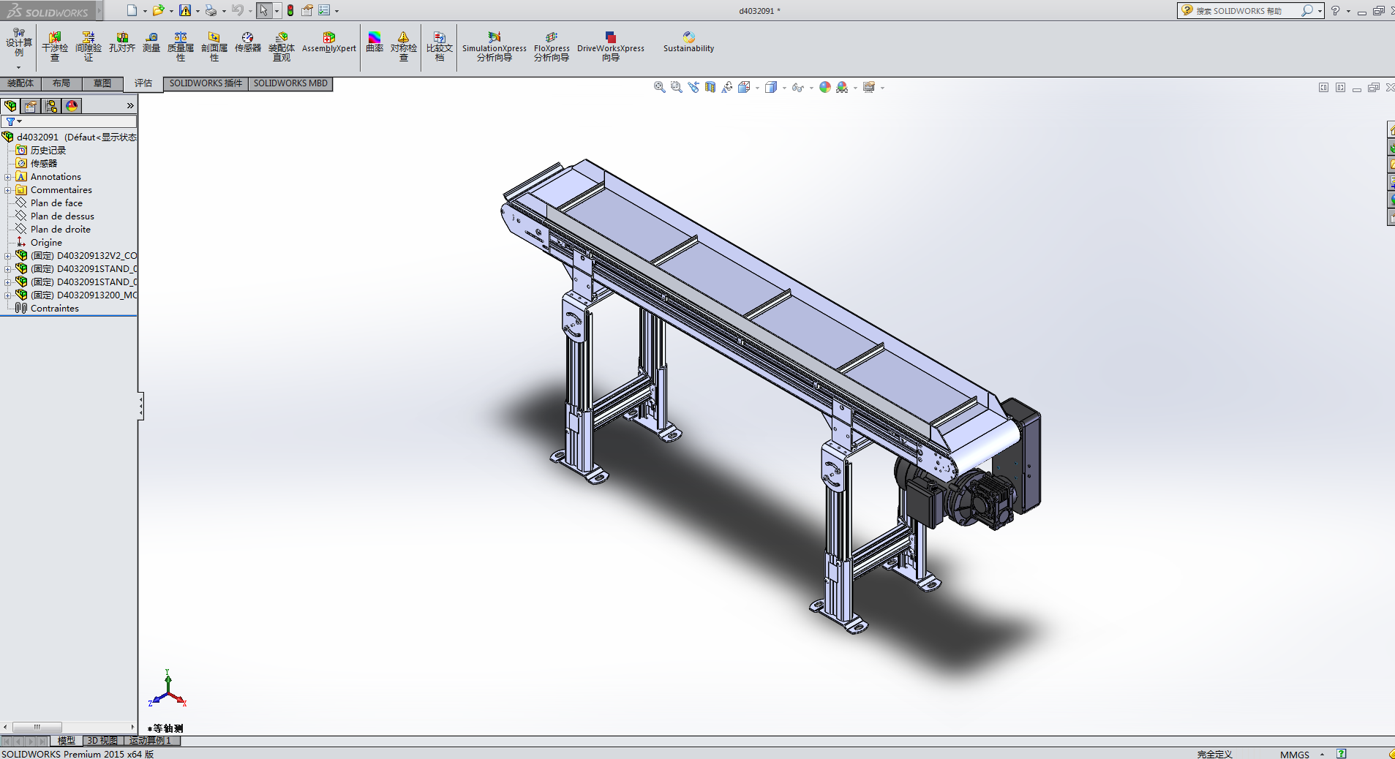Toggle the select cursor tool button
The height and width of the screenshot is (759, 1395).
click(x=263, y=10)
